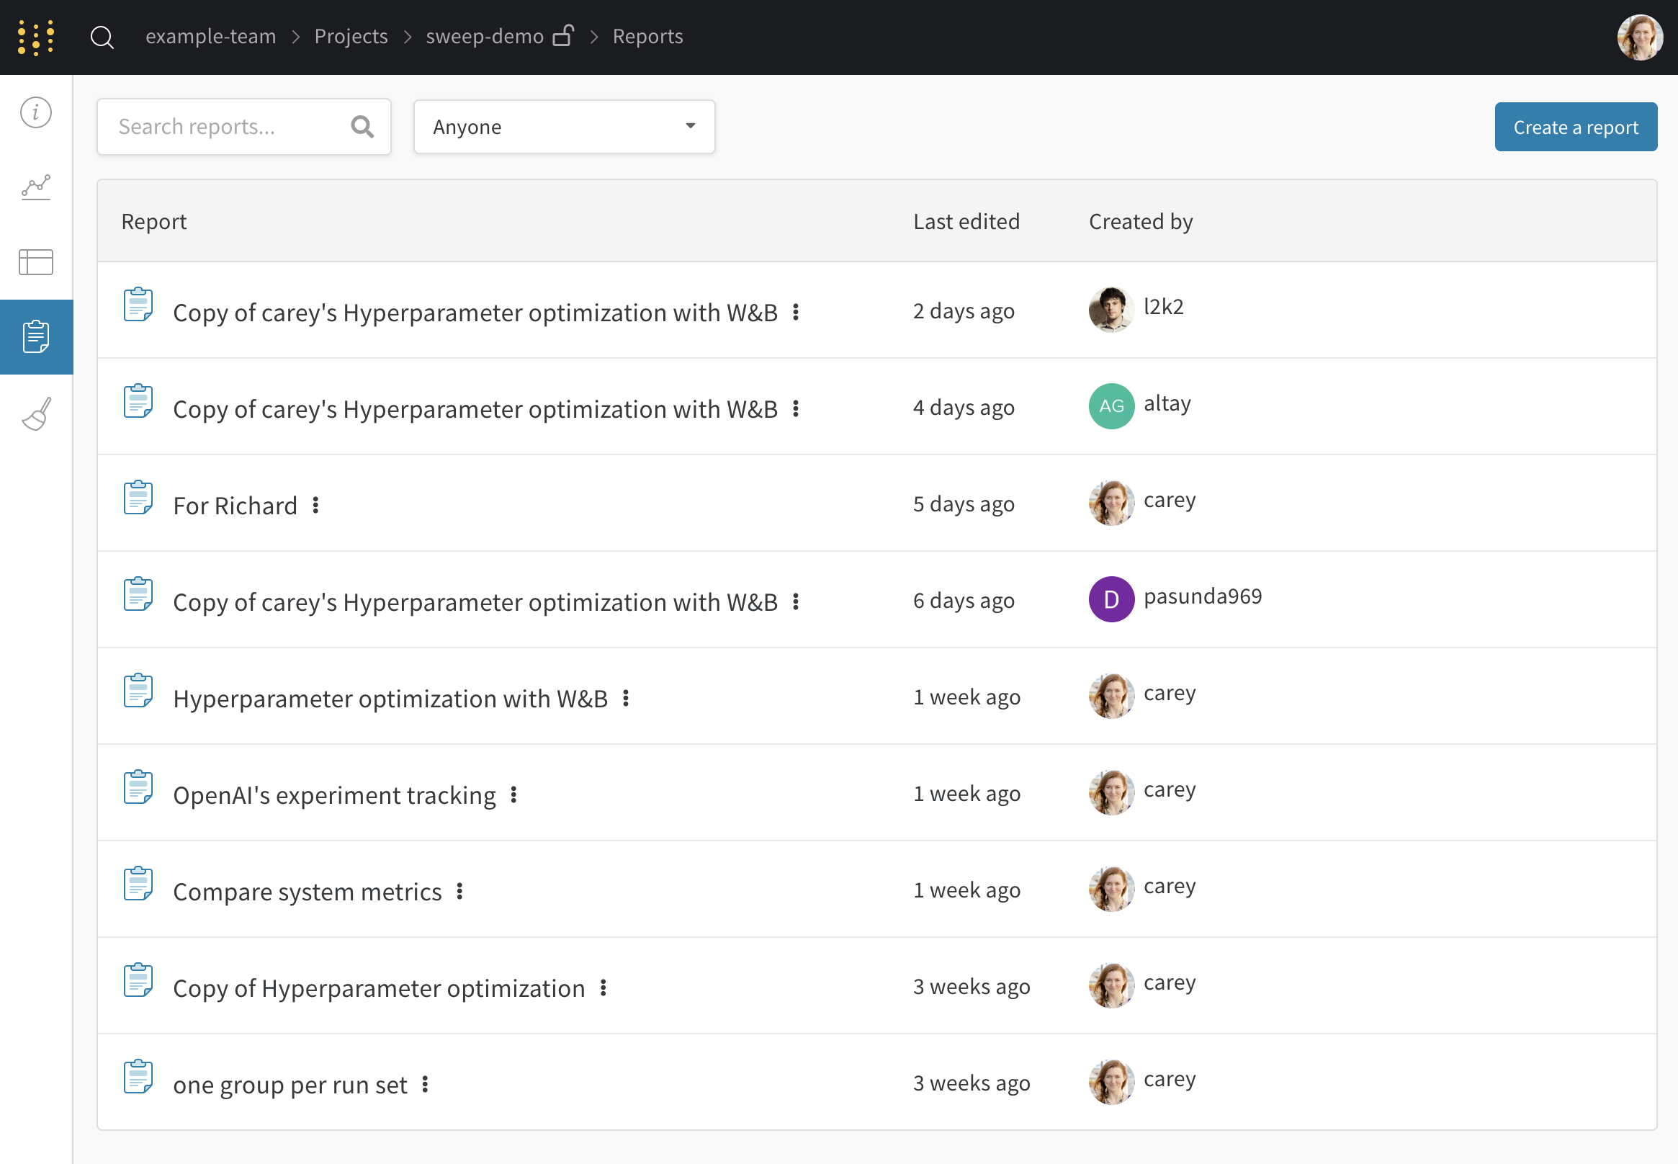This screenshot has height=1164, width=1678.
Task: Open options menu for Compare system metrics
Action: pyautogui.click(x=459, y=890)
